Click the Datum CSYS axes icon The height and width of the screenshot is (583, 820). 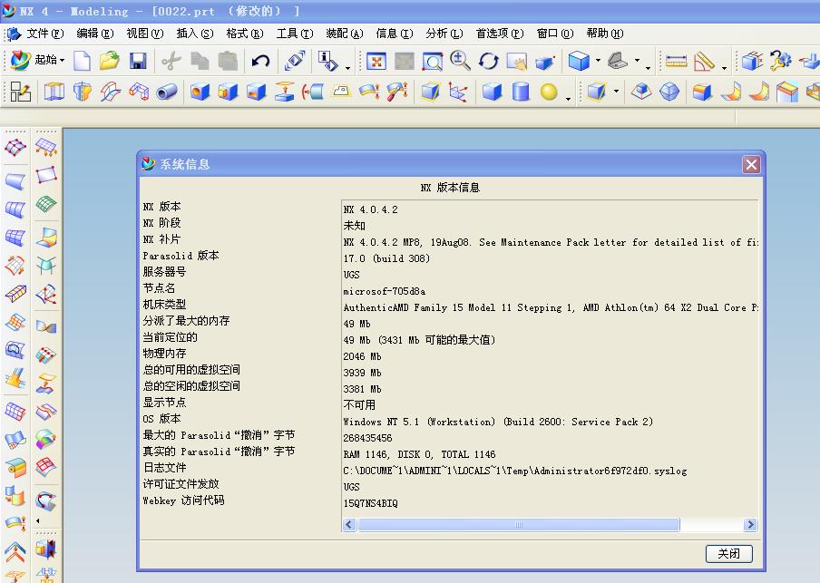click(x=458, y=92)
